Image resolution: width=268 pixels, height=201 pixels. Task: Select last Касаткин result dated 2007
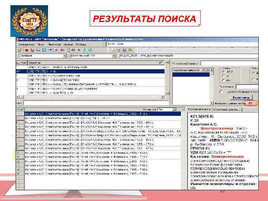pyautogui.click(x=103, y=174)
